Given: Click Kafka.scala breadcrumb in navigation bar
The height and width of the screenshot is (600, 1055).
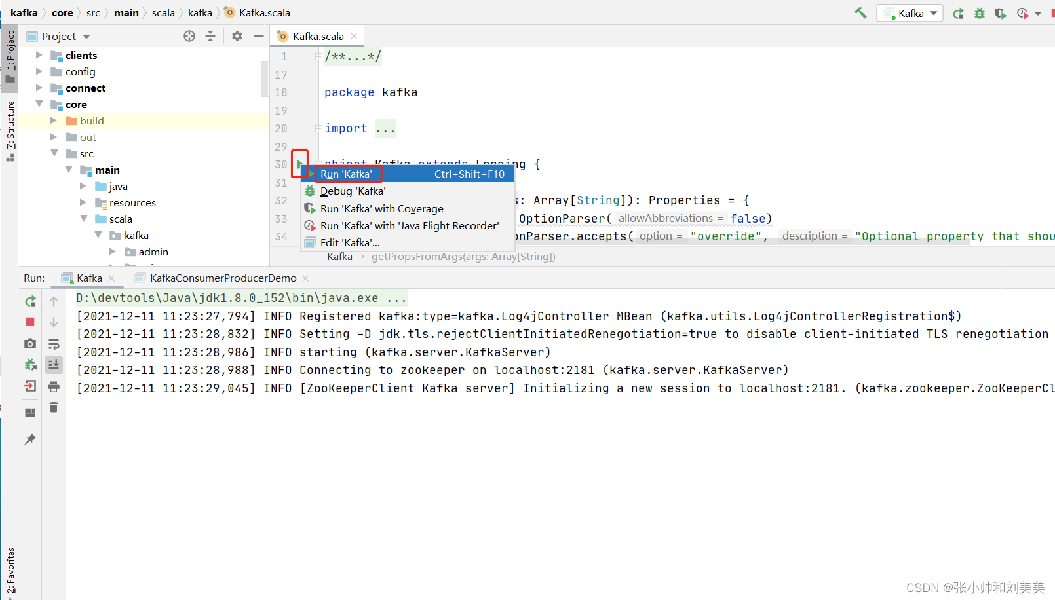Looking at the screenshot, I should pos(258,12).
